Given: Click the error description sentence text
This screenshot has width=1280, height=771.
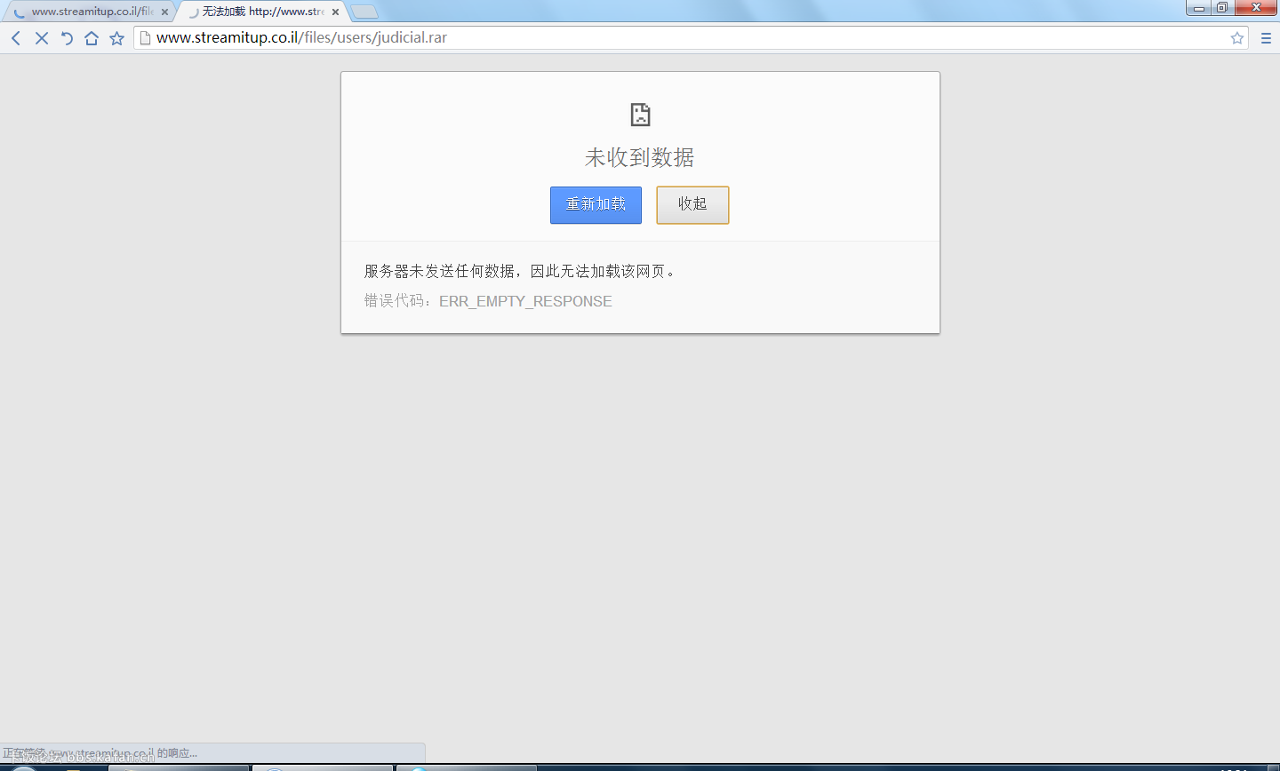Looking at the screenshot, I should click(x=520, y=272).
